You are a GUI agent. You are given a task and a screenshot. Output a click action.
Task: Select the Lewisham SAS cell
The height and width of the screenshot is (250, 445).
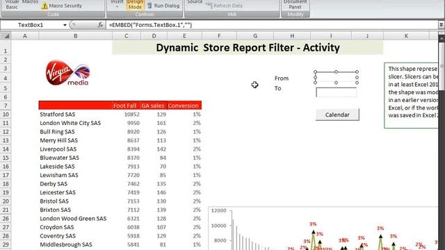coord(76,175)
